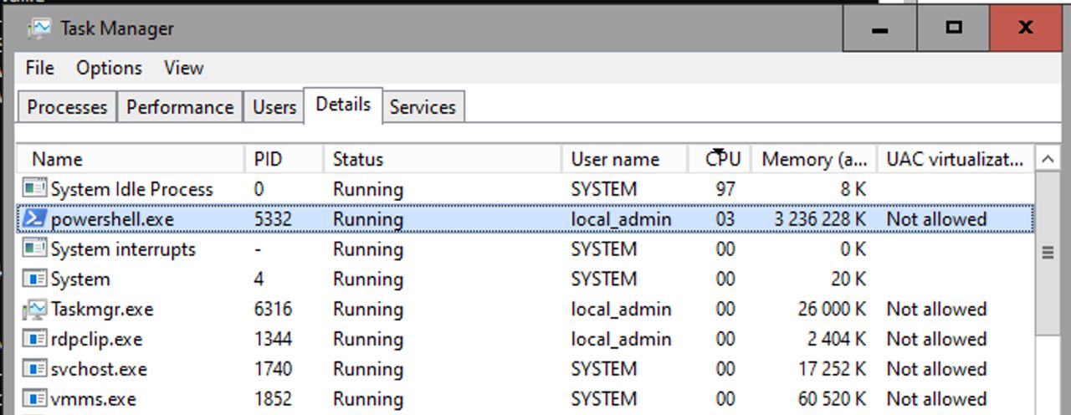
Task: Click Not allowed in powershell.exe row
Action: click(x=936, y=219)
